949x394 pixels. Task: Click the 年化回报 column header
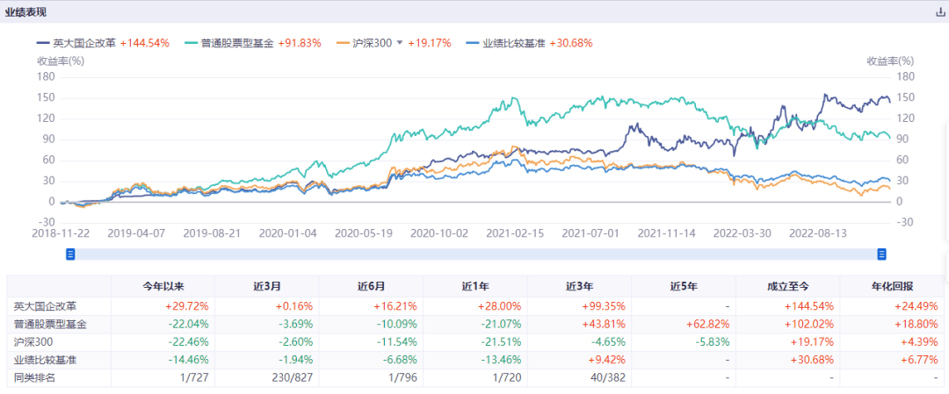(x=892, y=286)
